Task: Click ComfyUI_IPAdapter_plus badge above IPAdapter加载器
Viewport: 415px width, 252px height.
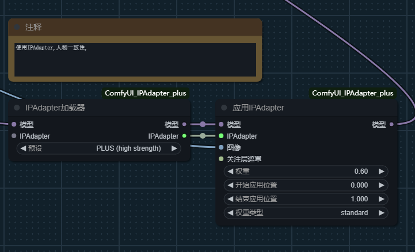Action: click(x=146, y=93)
